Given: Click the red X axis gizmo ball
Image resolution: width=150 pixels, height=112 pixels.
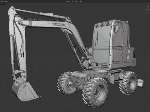Looking at the screenshot, I should coord(149,10).
